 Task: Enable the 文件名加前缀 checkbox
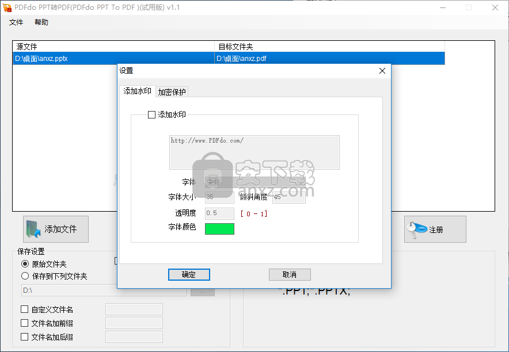(24, 323)
